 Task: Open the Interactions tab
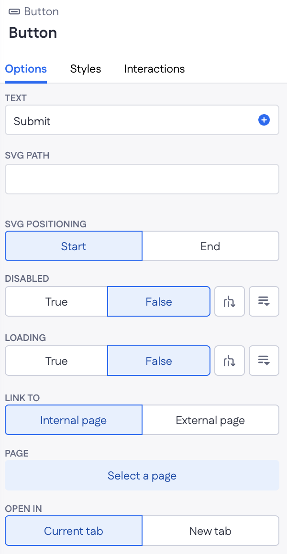click(155, 69)
